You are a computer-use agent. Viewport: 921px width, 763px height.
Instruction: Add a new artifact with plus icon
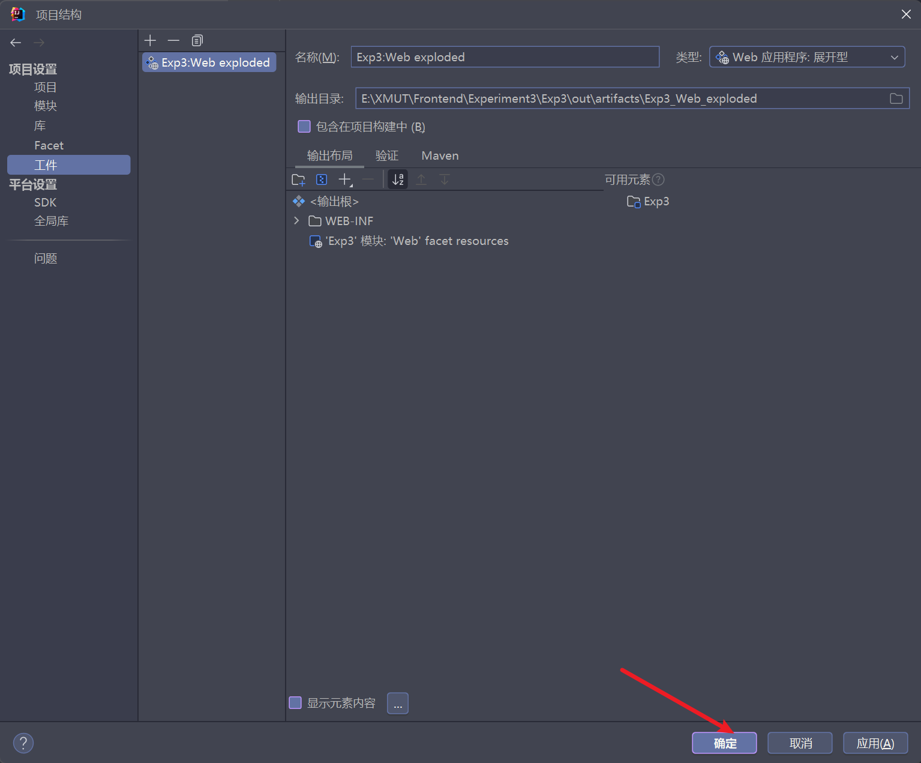(151, 40)
